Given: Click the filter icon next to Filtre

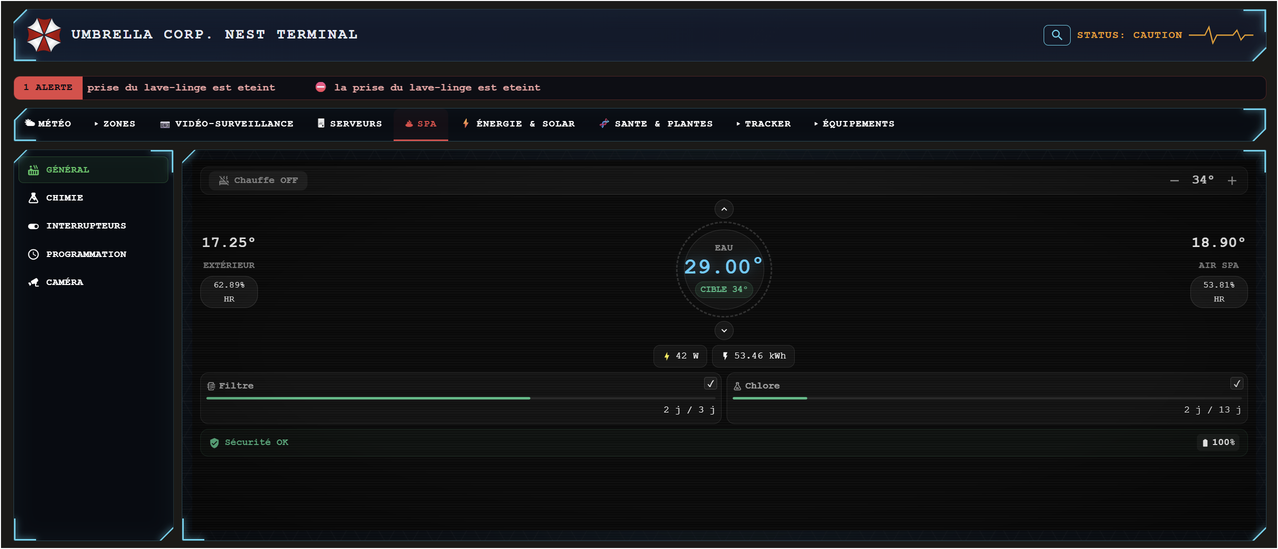Looking at the screenshot, I should coord(211,386).
